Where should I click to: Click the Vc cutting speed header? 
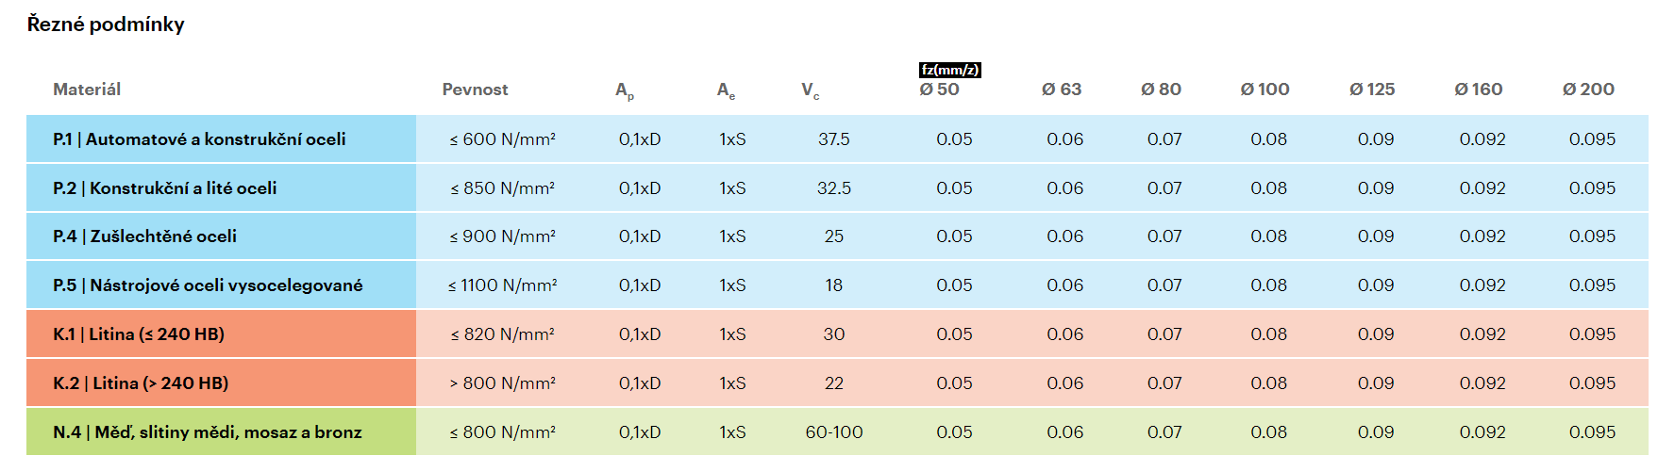point(810,90)
